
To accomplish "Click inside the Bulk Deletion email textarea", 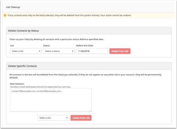I will click(x=51, y=100).
